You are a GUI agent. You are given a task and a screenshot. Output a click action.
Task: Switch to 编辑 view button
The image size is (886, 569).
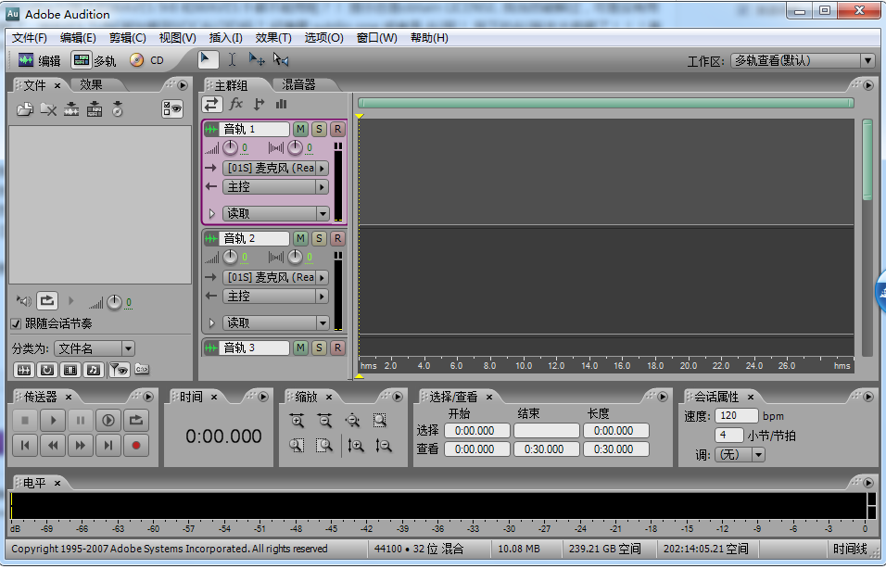tap(40, 60)
